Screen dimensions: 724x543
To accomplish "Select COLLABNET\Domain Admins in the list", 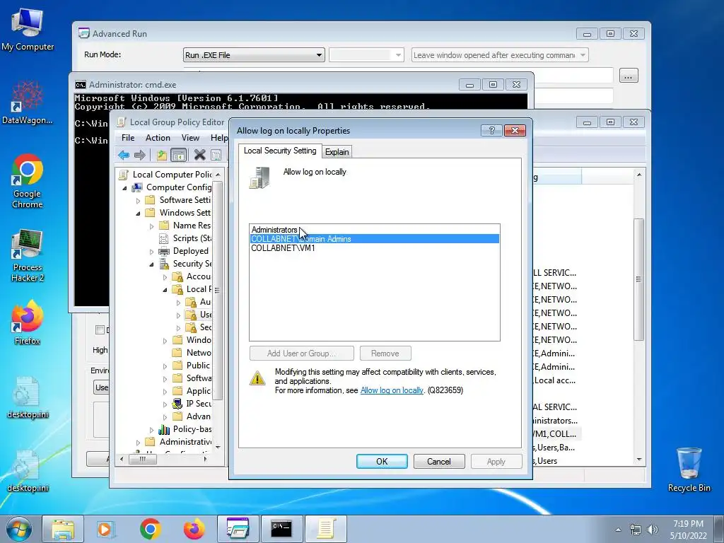I will pos(375,239).
